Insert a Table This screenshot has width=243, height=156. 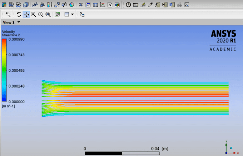click(95, 5)
